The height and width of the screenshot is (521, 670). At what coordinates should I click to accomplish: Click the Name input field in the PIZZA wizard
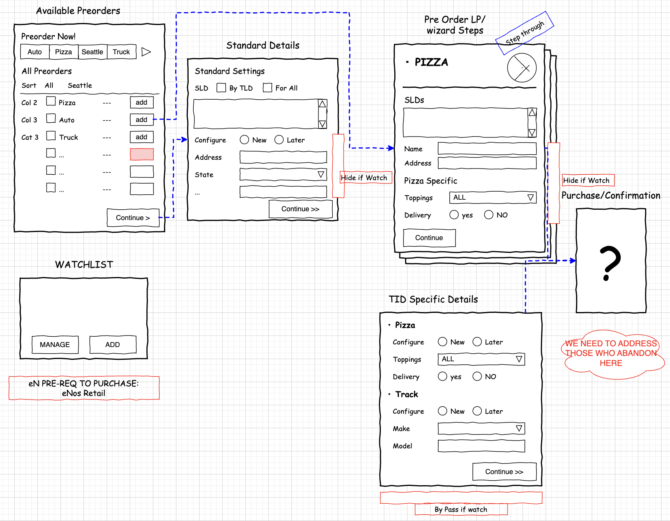point(487,149)
